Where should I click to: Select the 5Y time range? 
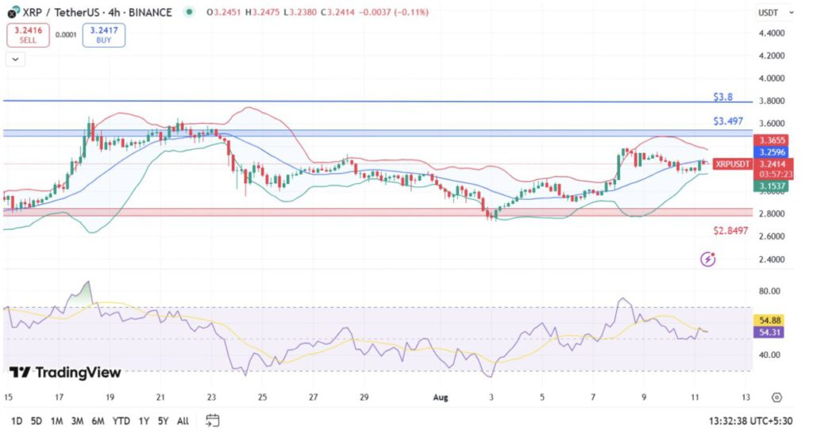(x=163, y=420)
